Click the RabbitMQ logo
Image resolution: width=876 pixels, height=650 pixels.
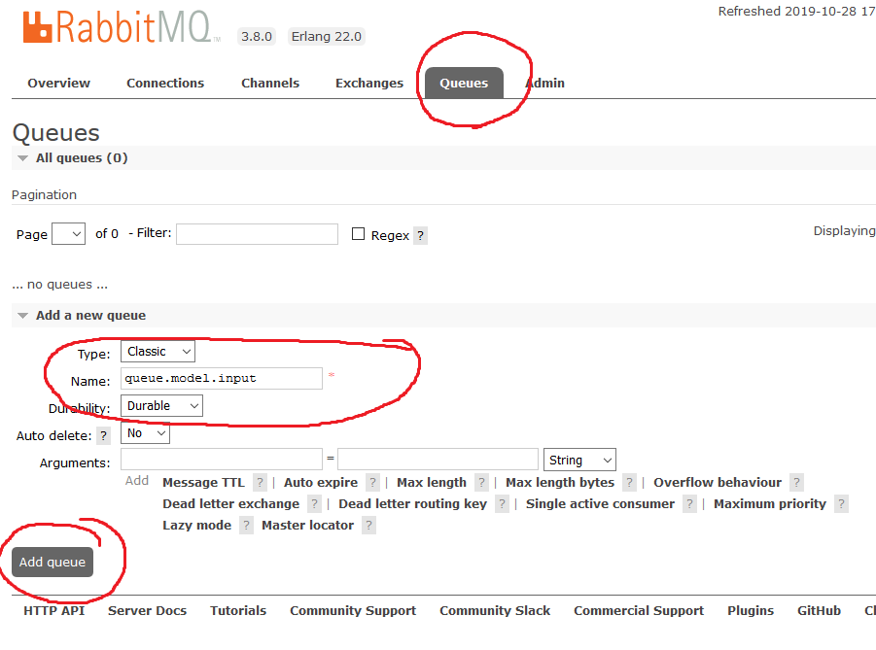point(122,27)
